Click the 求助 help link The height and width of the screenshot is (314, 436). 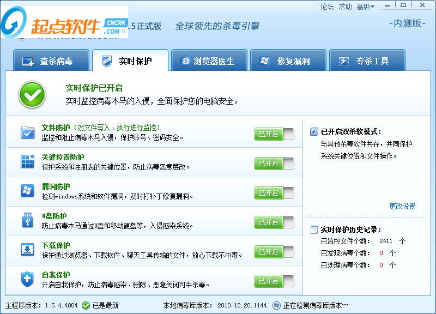tap(345, 7)
